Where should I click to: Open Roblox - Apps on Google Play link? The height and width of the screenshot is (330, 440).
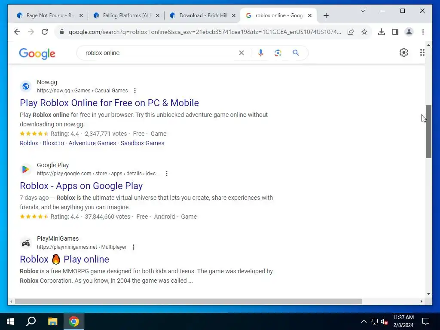coord(81,186)
